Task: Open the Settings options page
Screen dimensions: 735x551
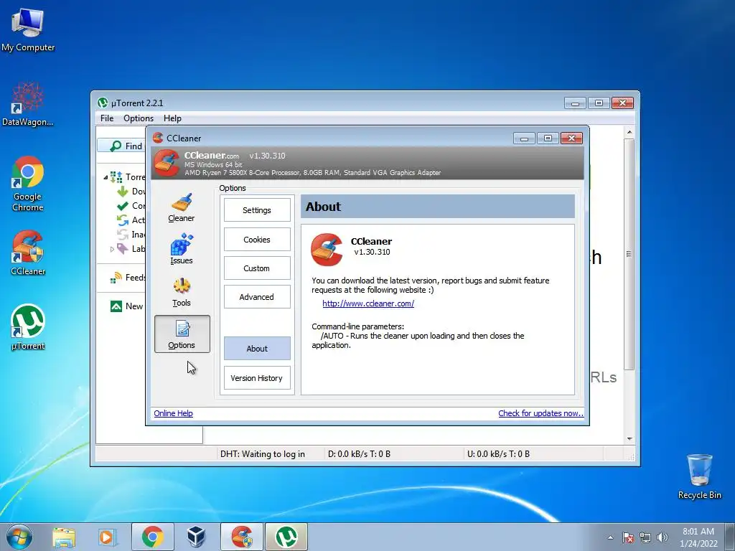Action: coord(257,210)
